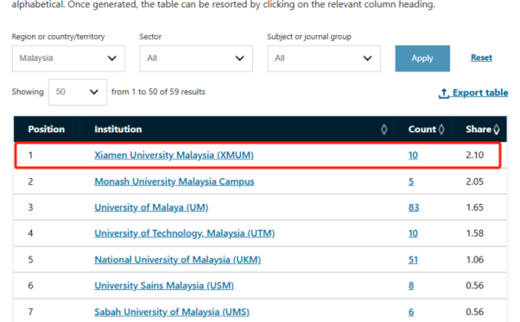Click count 5 for Monash University Malaysia
Image resolution: width=520 pixels, height=322 pixels.
point(411,182)
